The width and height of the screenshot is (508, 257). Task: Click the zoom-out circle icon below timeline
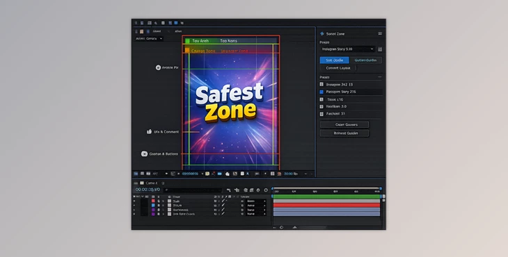282,227
